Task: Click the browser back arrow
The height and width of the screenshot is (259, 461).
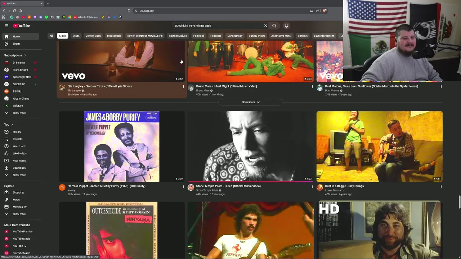Action: pos(4,11)
